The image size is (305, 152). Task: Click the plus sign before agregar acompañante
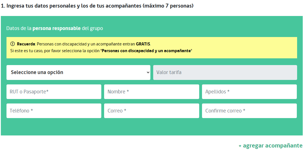[240, 146]
